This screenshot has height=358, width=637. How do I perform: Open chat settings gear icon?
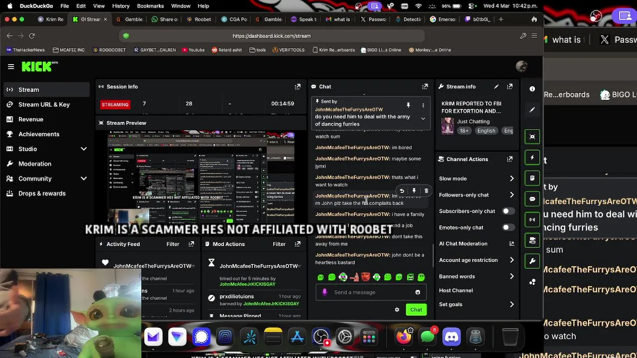pos(397,310)
